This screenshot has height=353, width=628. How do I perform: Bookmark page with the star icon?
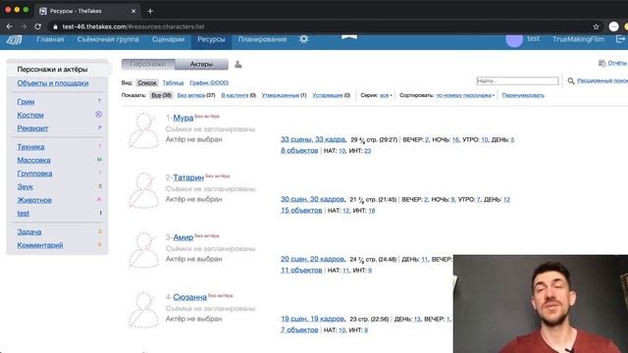[x=596, y=26]
